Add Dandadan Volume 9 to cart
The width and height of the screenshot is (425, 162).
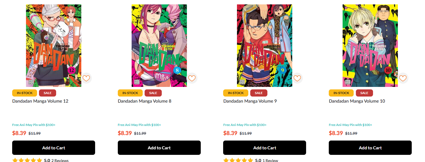pos(264,148)
